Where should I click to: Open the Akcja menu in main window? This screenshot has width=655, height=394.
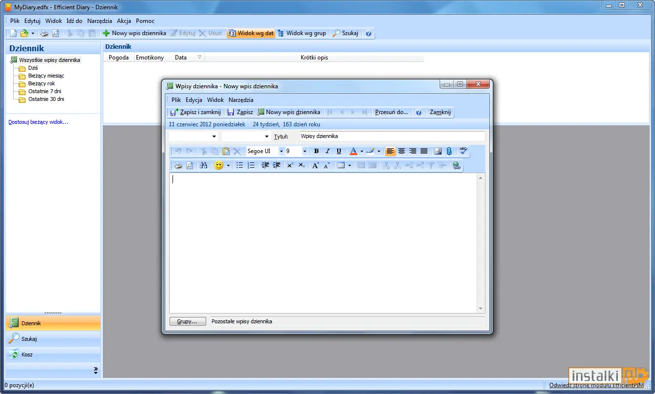[124, 21]
